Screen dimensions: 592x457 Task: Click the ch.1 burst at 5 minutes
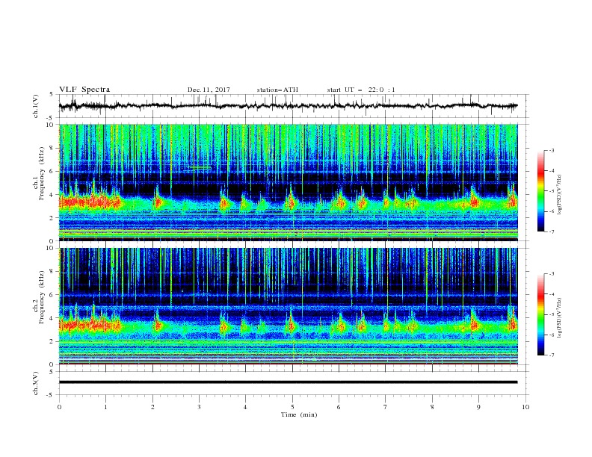click(x=290, y=202)
